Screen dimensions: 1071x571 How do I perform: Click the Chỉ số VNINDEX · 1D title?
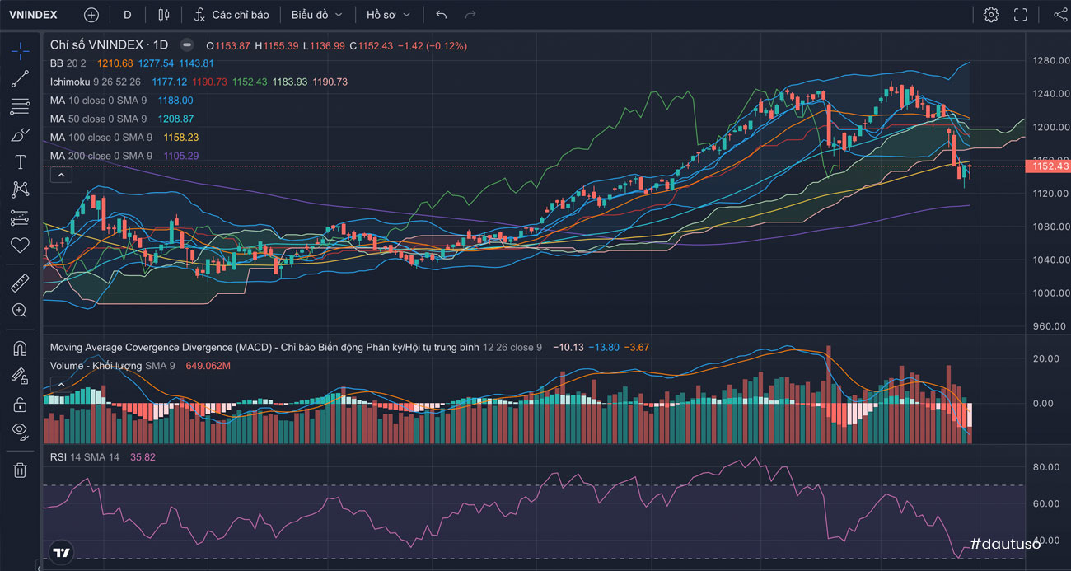[x=109, y=44]
